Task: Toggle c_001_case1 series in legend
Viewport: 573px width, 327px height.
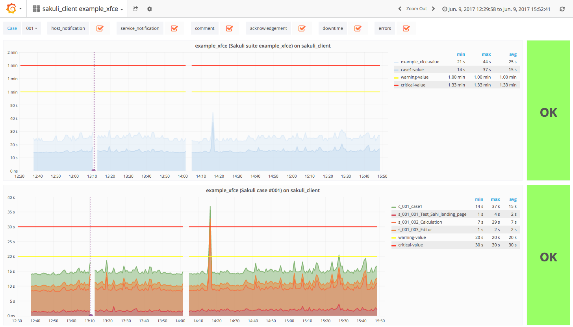Action: tap(410, 206)
